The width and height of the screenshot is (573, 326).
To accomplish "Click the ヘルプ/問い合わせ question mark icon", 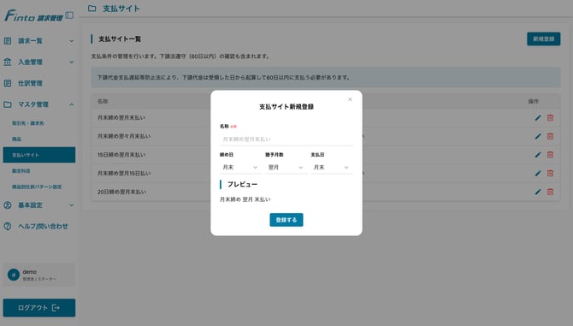I will 8,226.
